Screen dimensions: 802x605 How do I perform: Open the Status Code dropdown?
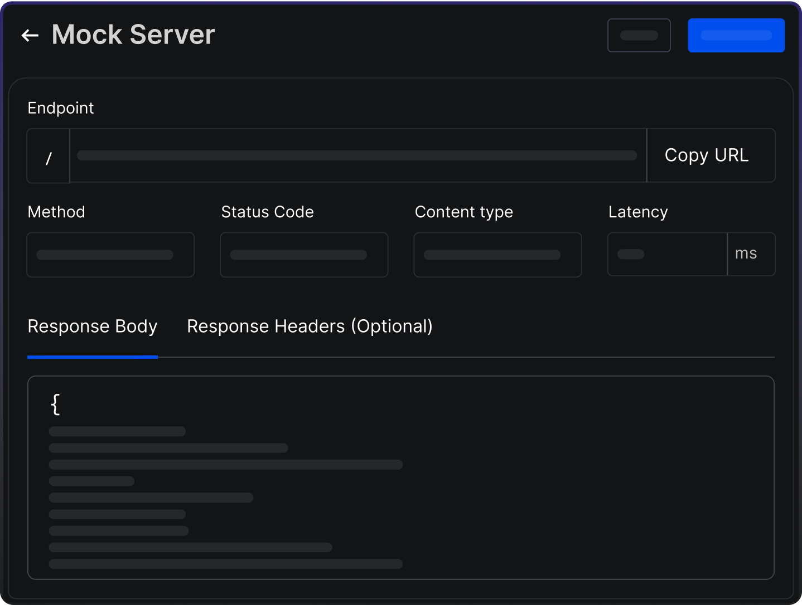click(x=304, y=255)
